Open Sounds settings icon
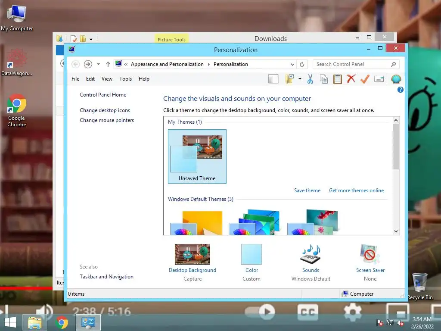The image size is (441, 331). pos(311,254)
